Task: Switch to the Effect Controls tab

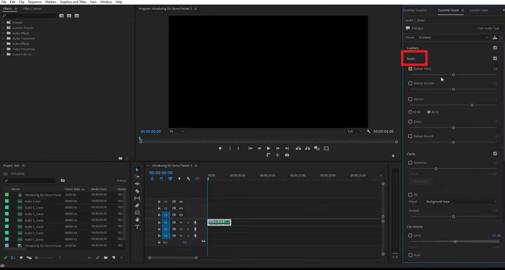Action: click(33, 9)
